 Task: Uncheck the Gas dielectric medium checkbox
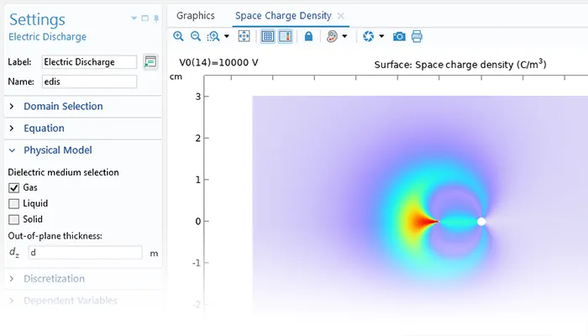pos(13,187)
